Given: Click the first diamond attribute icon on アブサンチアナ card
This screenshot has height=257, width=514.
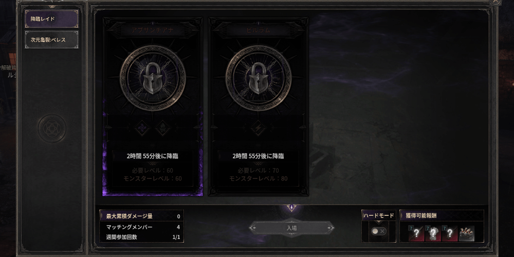Looking at the screenshot, I should (142, 128).
